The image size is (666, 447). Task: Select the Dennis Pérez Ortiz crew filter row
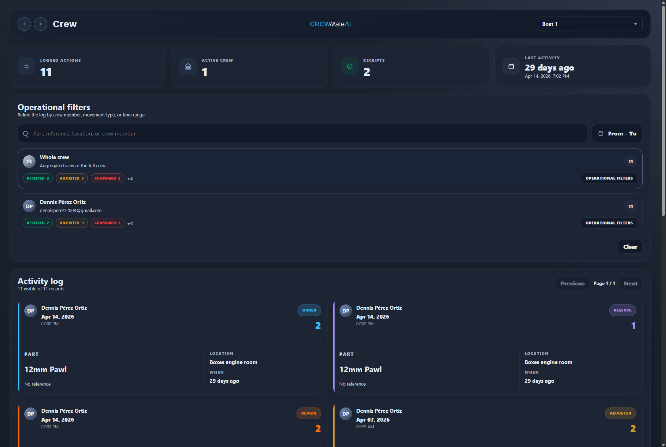pyautogui.click(x=330, y=213)
